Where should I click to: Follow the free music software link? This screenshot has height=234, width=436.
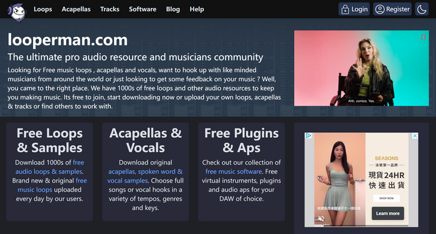coord(234,171)
